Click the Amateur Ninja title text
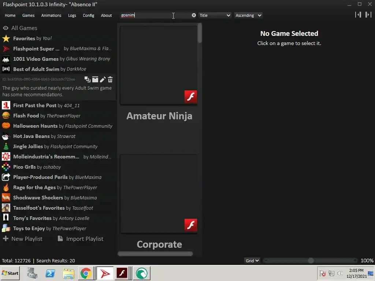Image resolution: width=375 pixels, height=281 pixels. click(159, 116)
